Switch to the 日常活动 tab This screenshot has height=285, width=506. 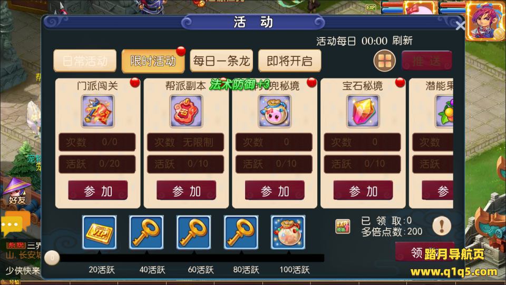85,61
